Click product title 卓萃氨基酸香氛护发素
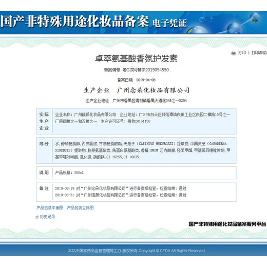Screen dimensions: 267x267 tap(136, 59)
